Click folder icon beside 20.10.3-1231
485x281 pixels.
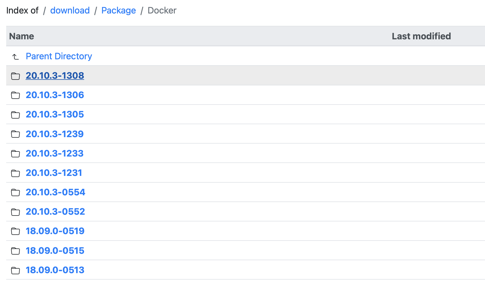(x=15, y=173)
